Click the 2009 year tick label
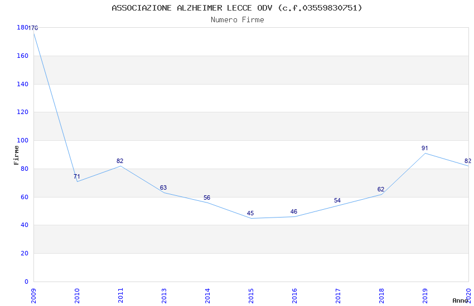474x306 pixels. click(33, 296)
